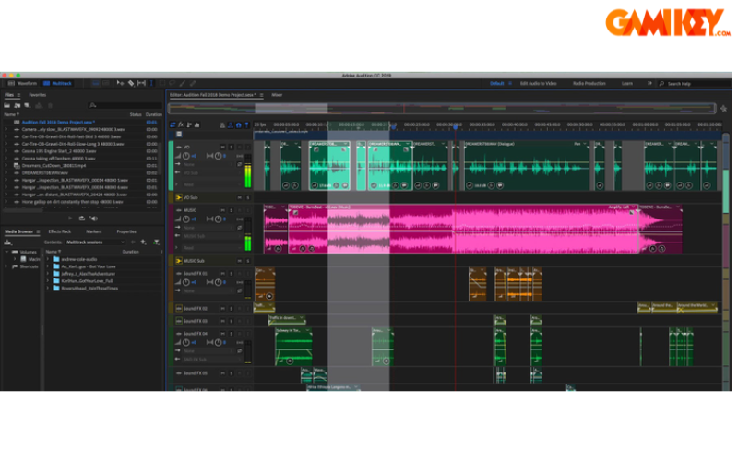Expand the andrew-cole-audio folder
Screen dimensions: 738x461
pos(48,259)
